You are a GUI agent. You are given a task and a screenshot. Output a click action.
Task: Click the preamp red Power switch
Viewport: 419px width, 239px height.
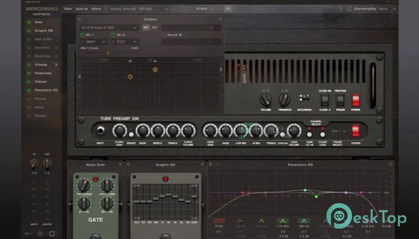(x=356, y=131)
